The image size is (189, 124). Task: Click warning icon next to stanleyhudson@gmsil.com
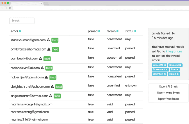(48, 40)
